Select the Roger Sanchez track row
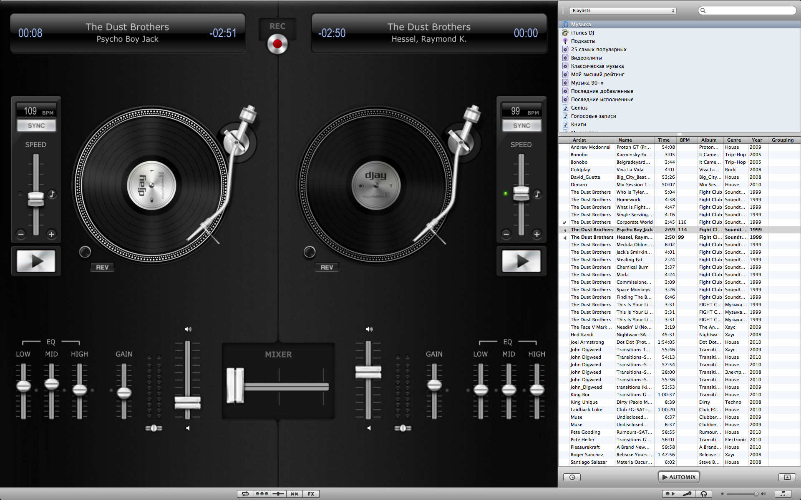This screenshot has width=801, height=500. pyautogui.click(x=679, y=455)
